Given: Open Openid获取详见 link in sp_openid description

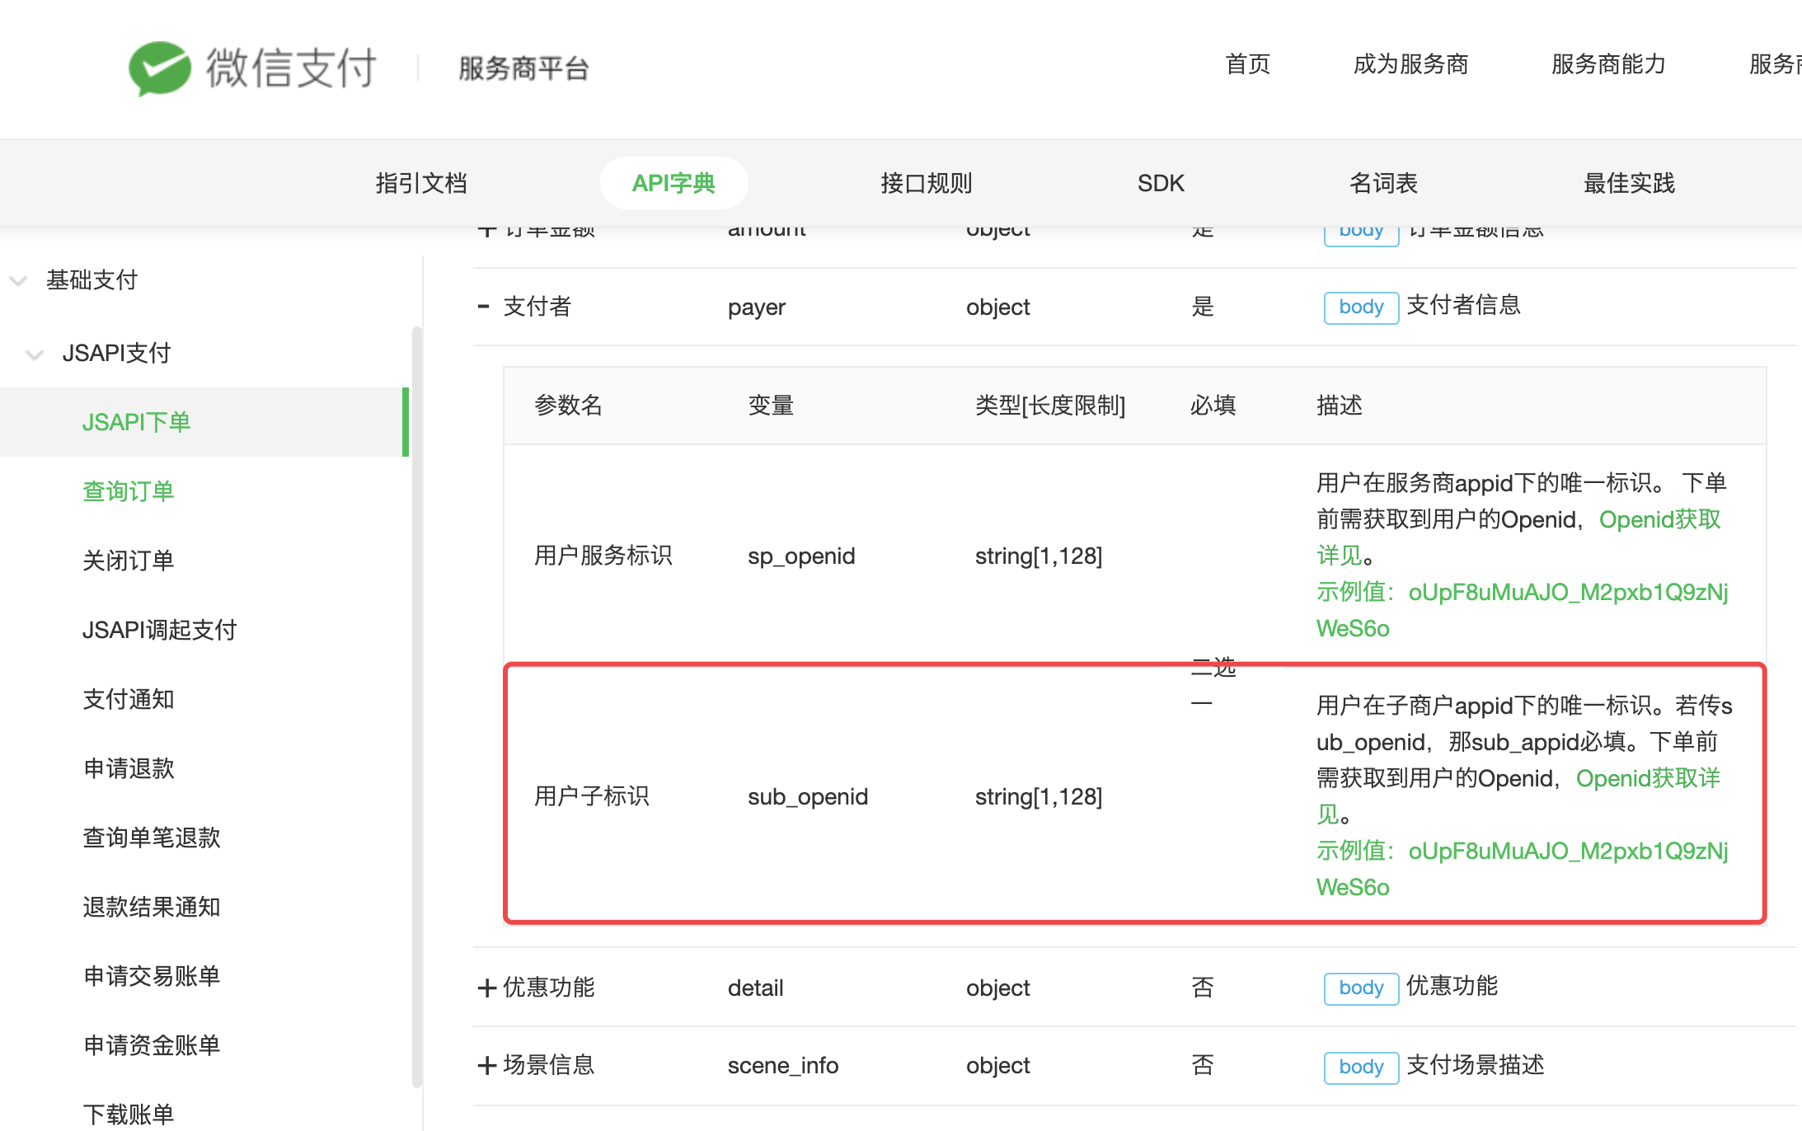Looking at the screenshot, I should pos(1659,519).
